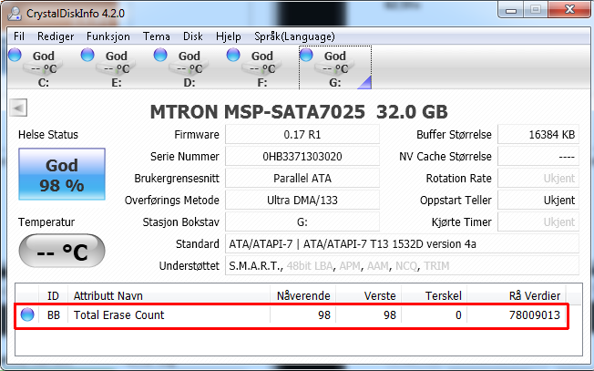
Task: Click the disk title MTRON MSP-SATA7025 32.0 GB
Action: (299, 112)
